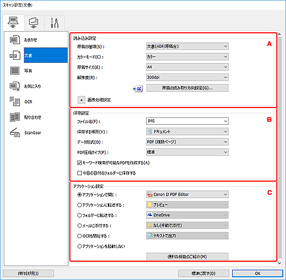Viewport: 286px width, 280px height.
Task: Toggle keyword-searchable PDF creation checkbox
Action: [x=80, y=163]
